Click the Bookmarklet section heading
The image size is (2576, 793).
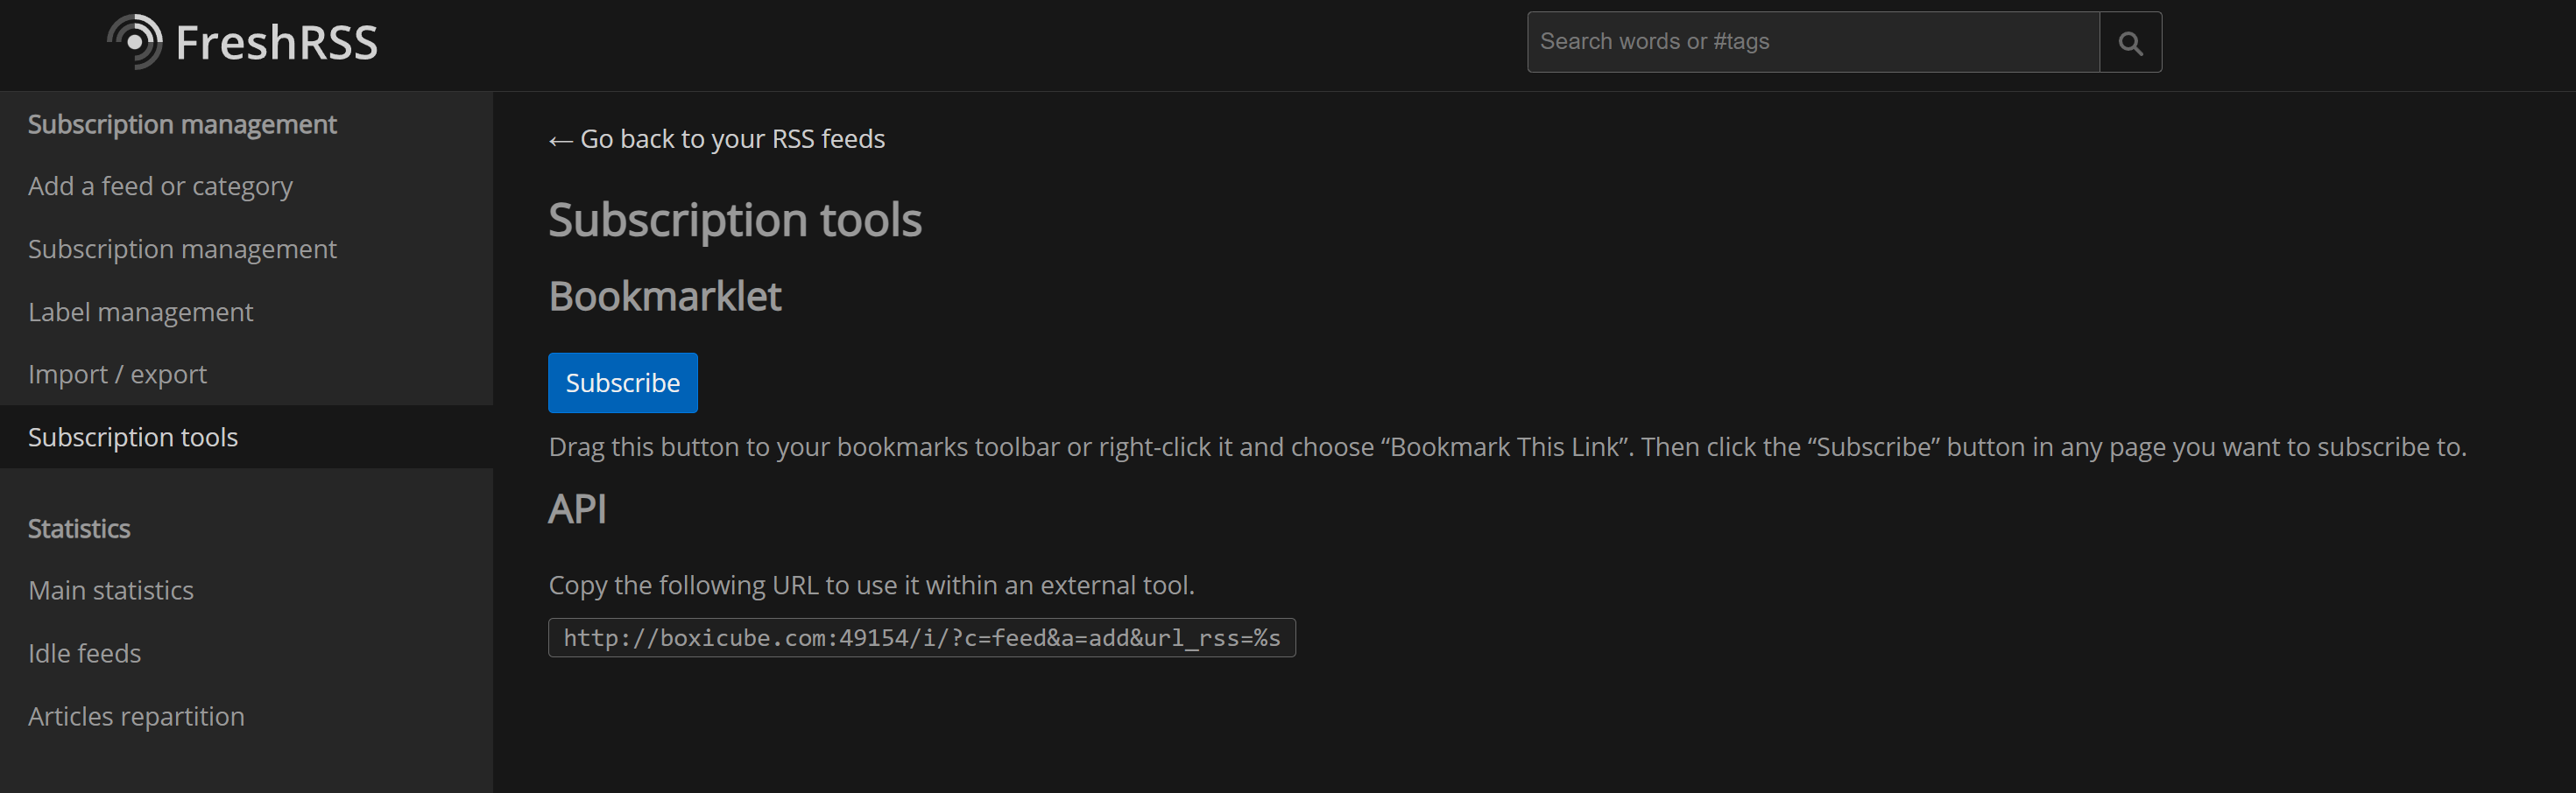[665, 297]
